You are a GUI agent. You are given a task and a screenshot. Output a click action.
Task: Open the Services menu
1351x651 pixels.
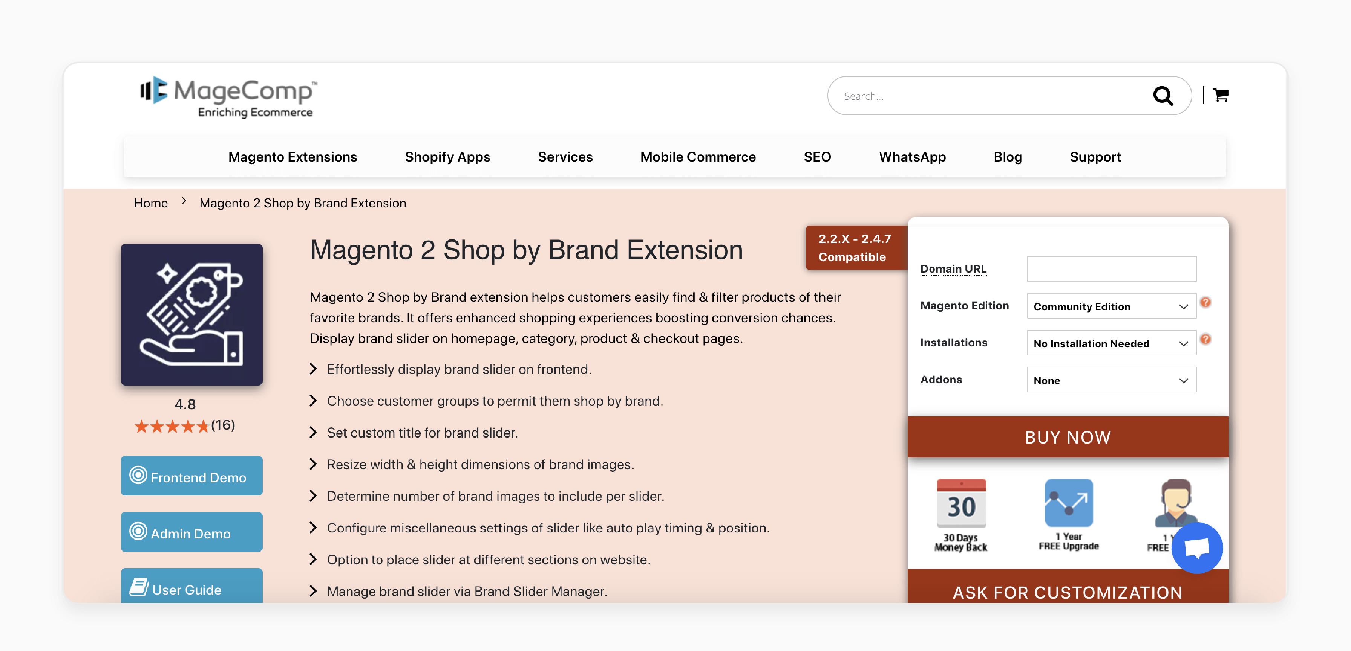pyautogui.click(x=565, y=157)
